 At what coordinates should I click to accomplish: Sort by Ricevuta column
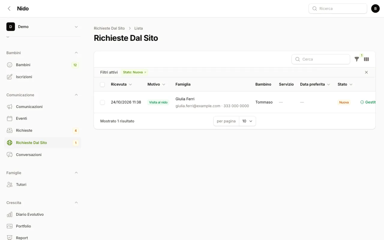point(121,84)
